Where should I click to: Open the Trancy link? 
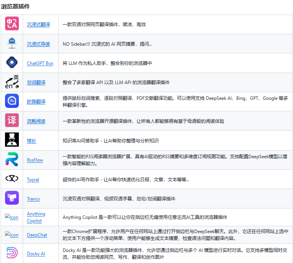coord(33,199)
